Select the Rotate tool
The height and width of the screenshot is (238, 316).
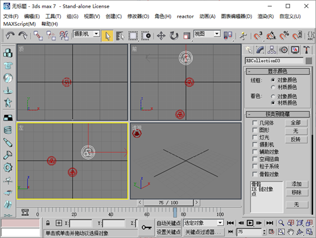click(174, 36)
